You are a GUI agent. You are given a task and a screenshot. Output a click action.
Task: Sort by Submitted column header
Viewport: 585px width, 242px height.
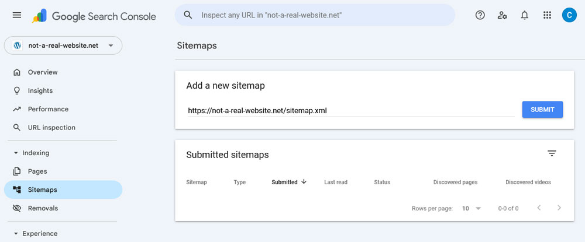[x=284, y=182]
